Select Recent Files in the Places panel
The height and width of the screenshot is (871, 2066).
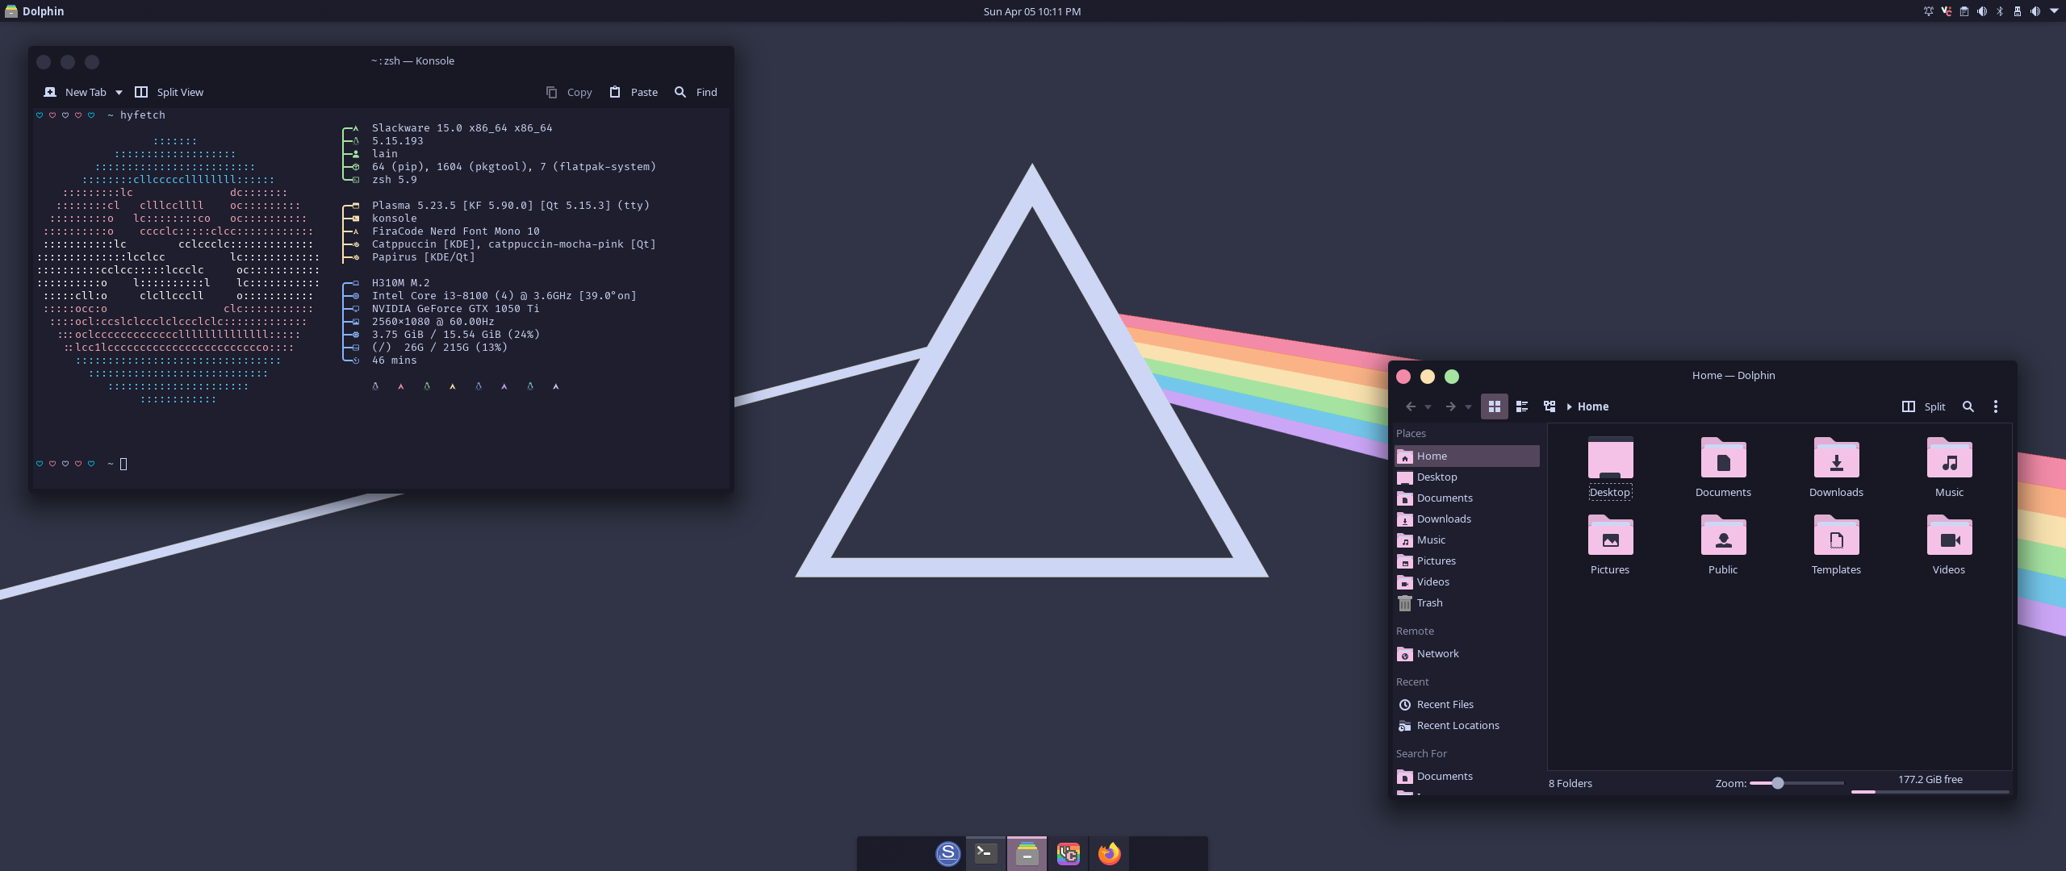[x=1445, y=704]
